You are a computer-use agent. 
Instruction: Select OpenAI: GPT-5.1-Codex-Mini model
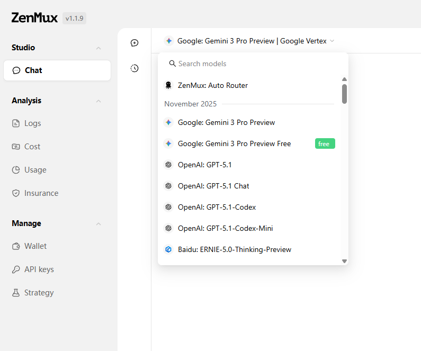tap(225, 228)
